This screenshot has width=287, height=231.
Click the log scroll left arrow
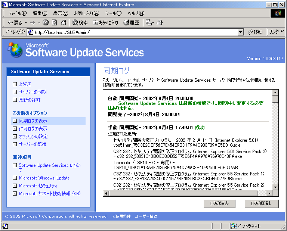pos(107,193)
